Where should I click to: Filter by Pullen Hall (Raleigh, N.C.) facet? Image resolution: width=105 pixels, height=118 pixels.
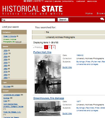12,112
